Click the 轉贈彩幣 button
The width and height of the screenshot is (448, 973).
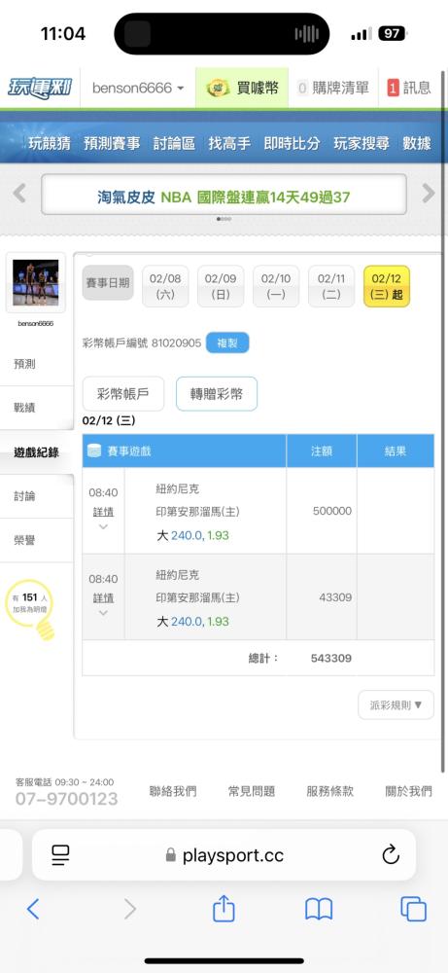click(217, 393)
